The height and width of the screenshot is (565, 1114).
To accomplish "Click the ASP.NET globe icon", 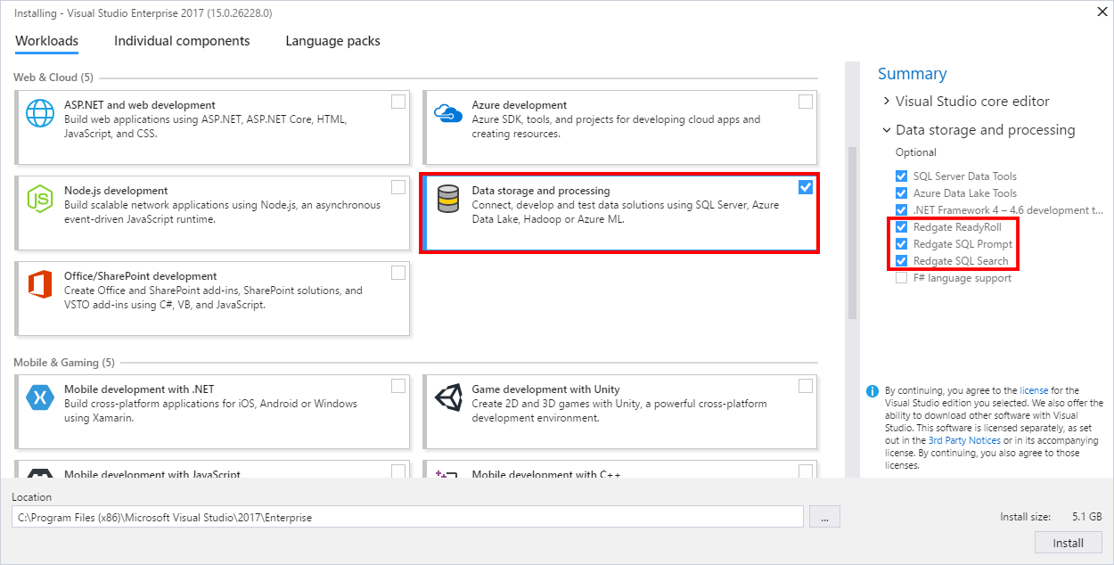I will (40, 113).
